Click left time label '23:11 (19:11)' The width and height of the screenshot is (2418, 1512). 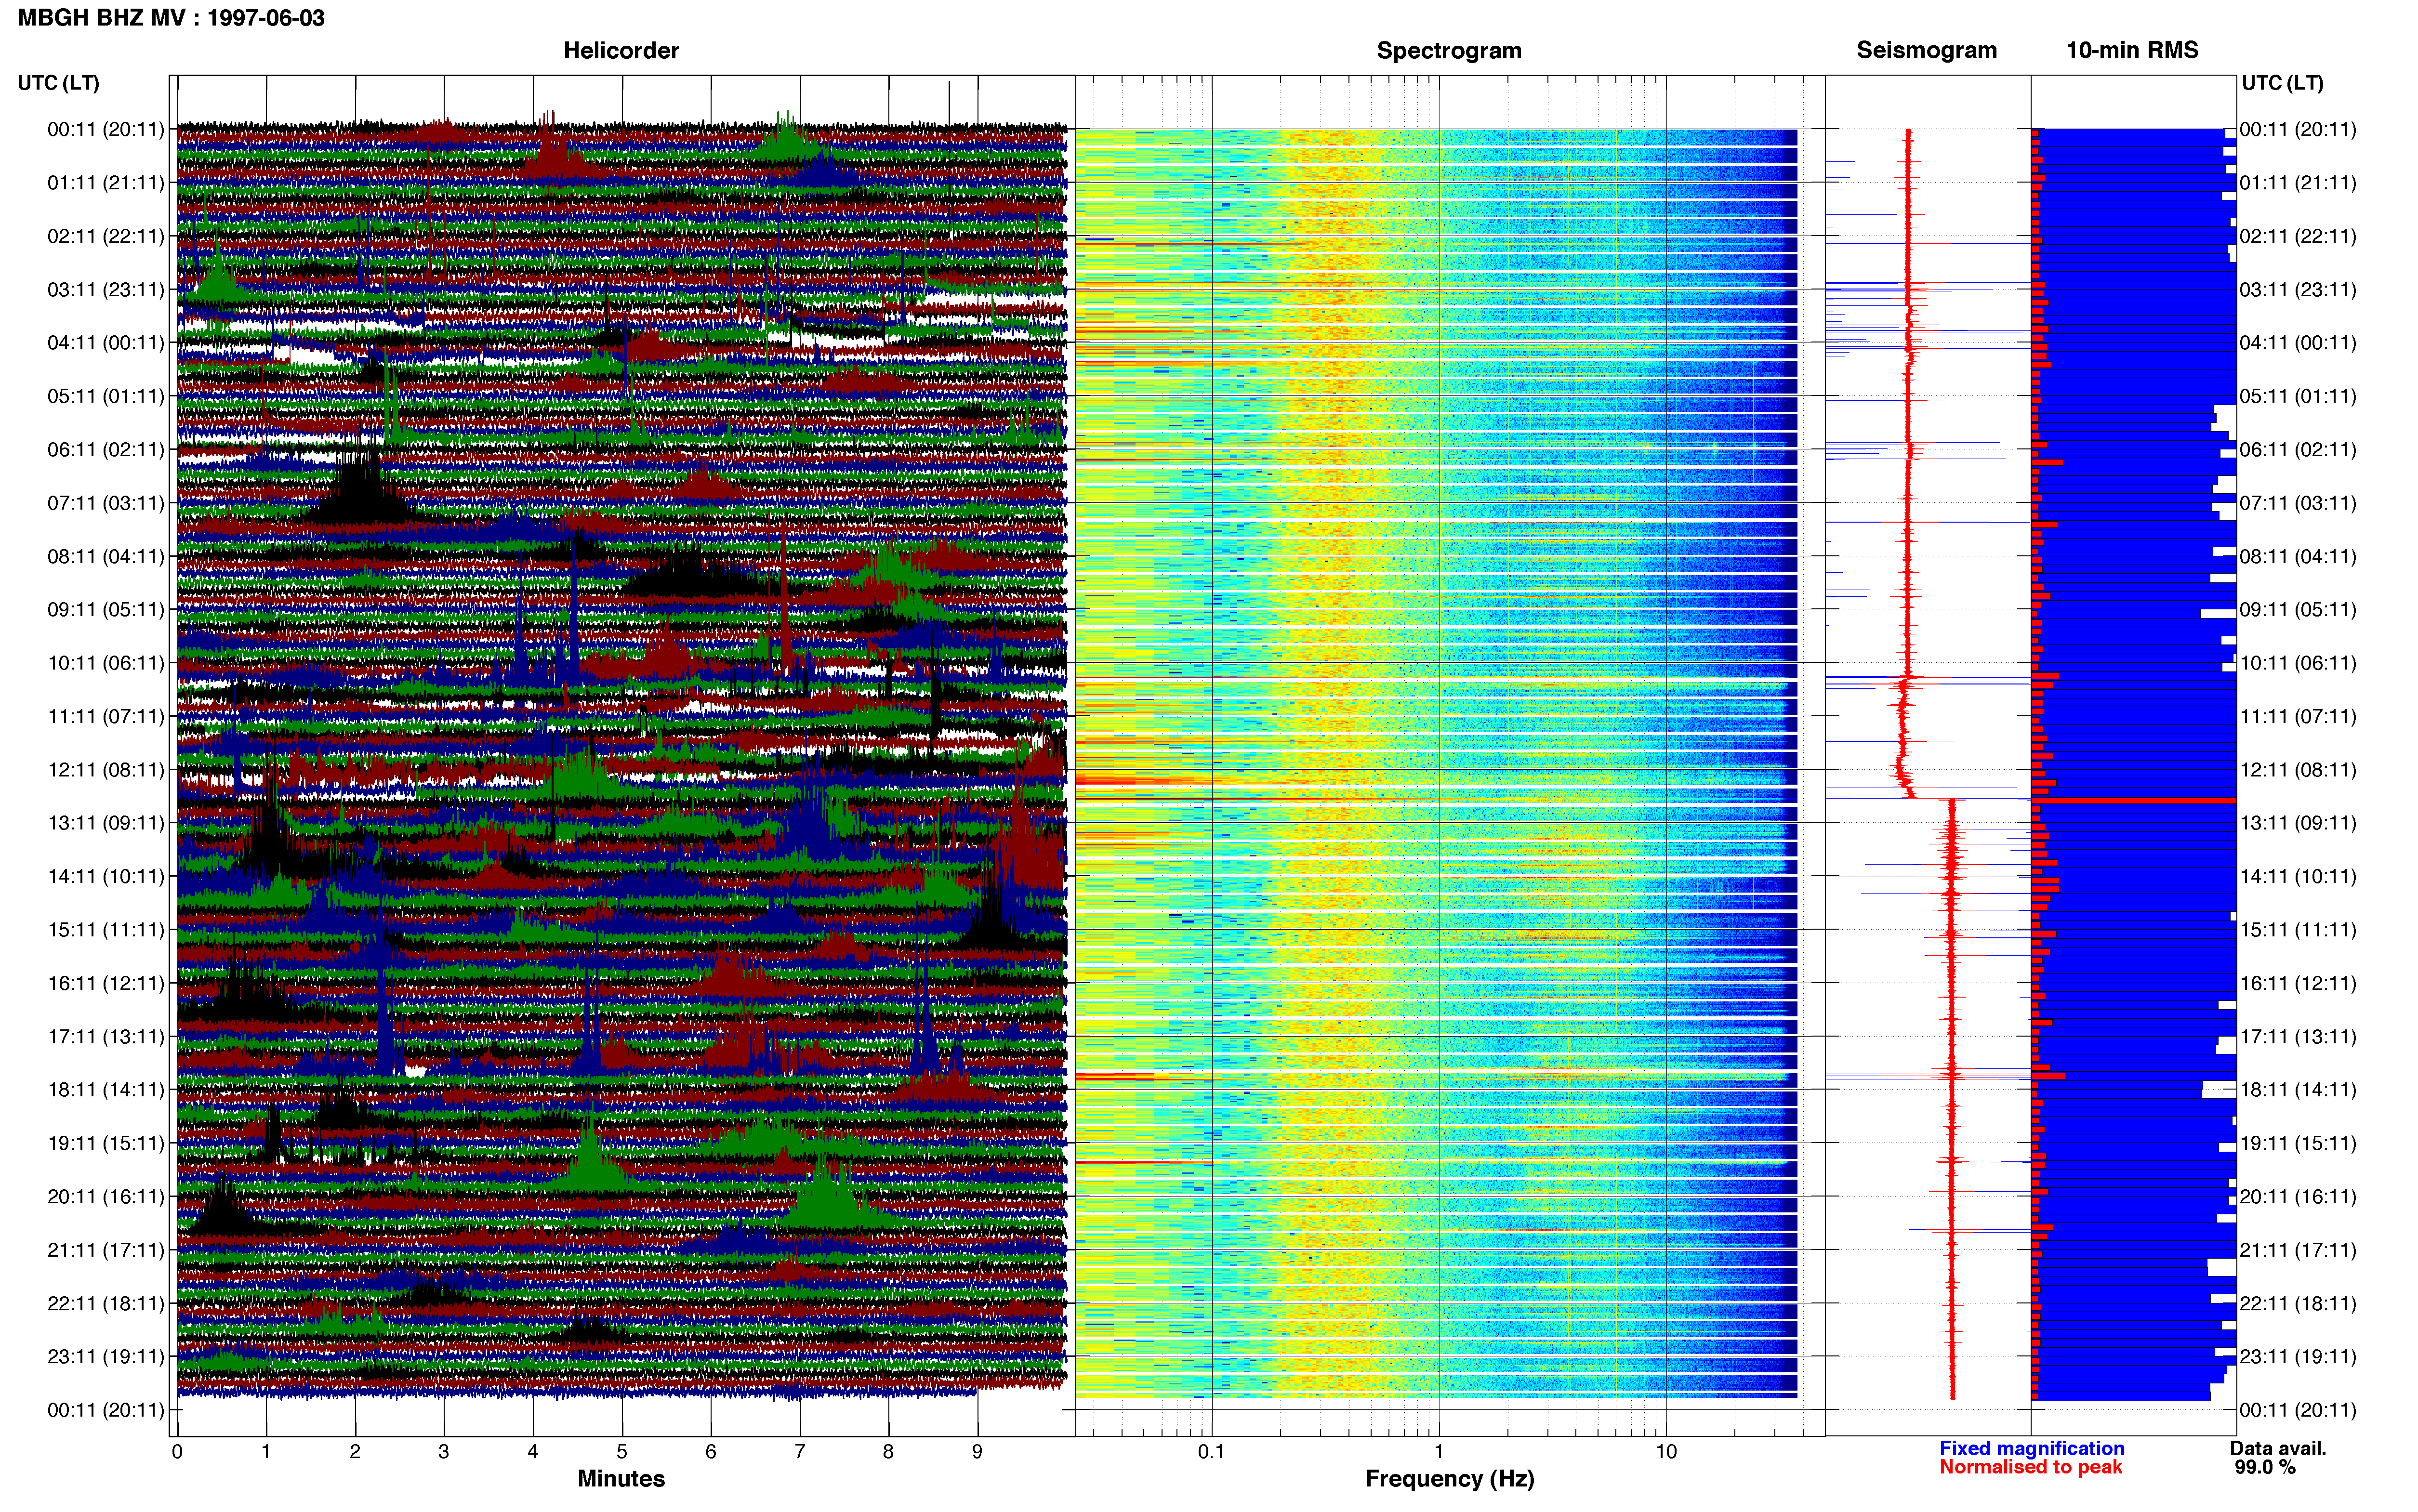(x=106, y=1357)
